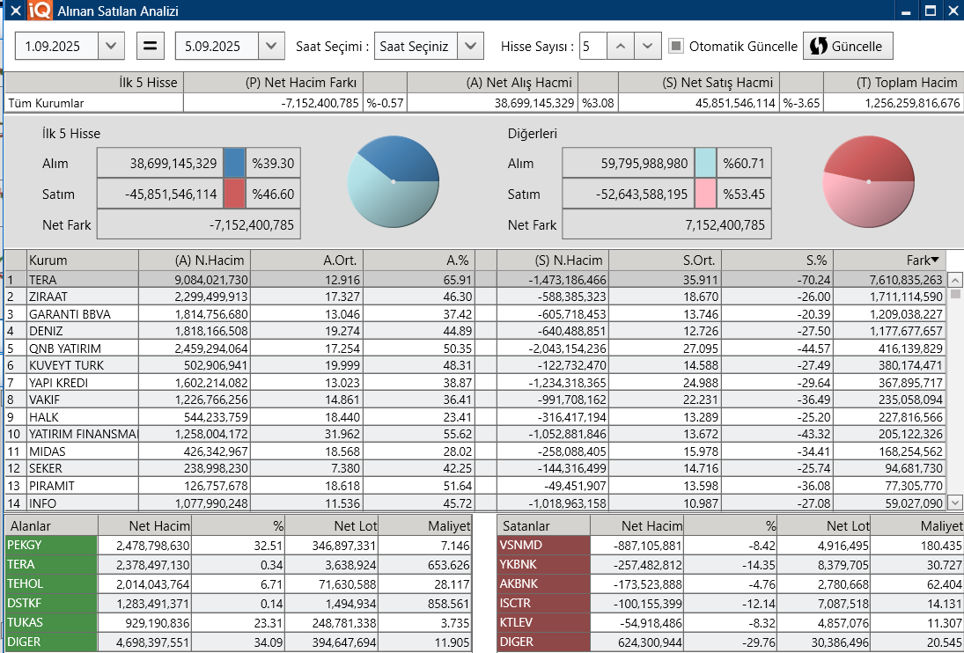Click the S.% column header
This screenshot has height=653, width=964.
777,260
